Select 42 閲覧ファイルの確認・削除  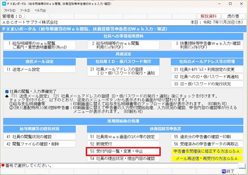(40, 144)
